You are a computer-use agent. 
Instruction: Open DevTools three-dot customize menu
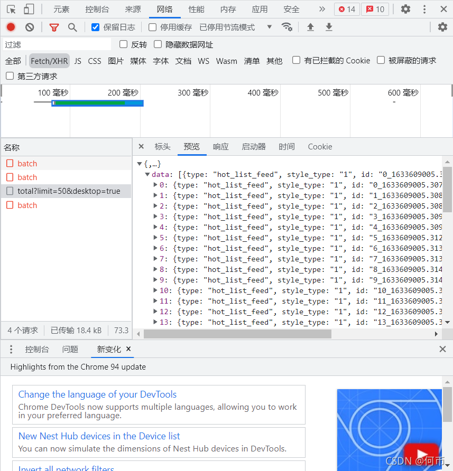coord(424,9)
